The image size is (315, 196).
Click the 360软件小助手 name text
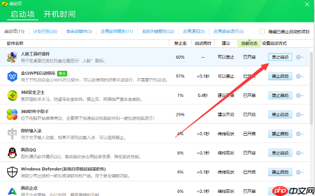(x=35, y=112)
